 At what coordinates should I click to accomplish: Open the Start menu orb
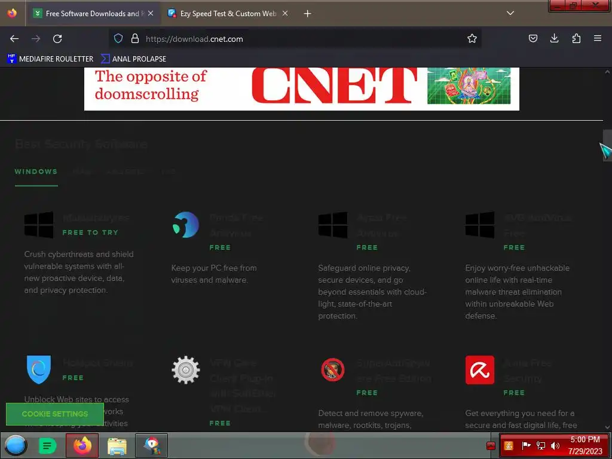16,445
